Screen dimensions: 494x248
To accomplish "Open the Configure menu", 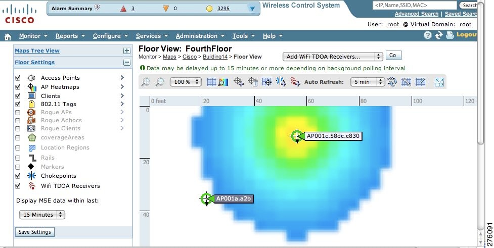I will (x=110, y=36).
